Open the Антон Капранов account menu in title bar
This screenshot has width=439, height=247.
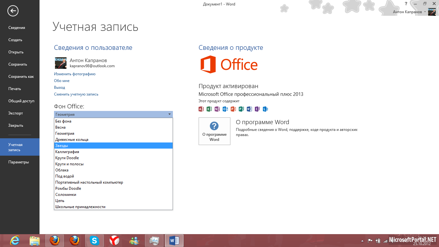[409, 12]
